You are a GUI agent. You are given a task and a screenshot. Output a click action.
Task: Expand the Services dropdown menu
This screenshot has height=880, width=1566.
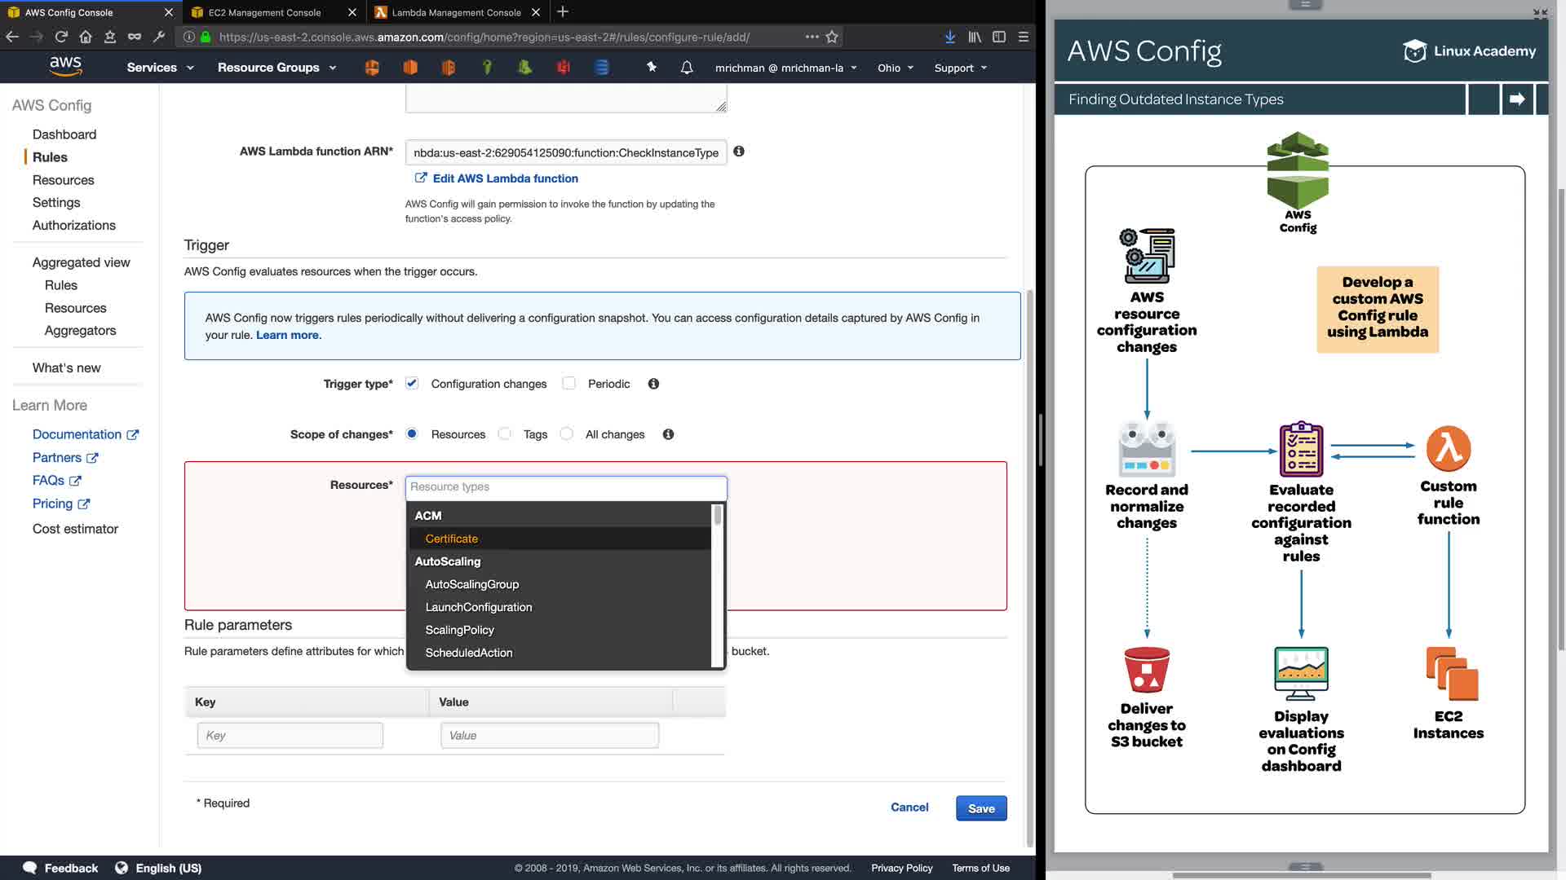tap(160, 68)
